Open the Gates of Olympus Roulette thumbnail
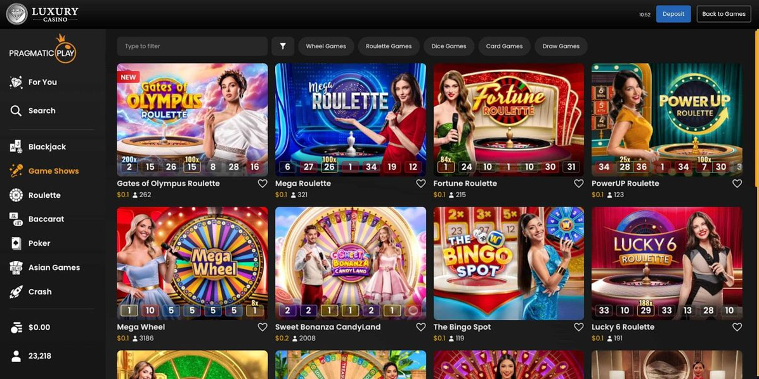The image size is (759, 379). click(x=192, y=120)
